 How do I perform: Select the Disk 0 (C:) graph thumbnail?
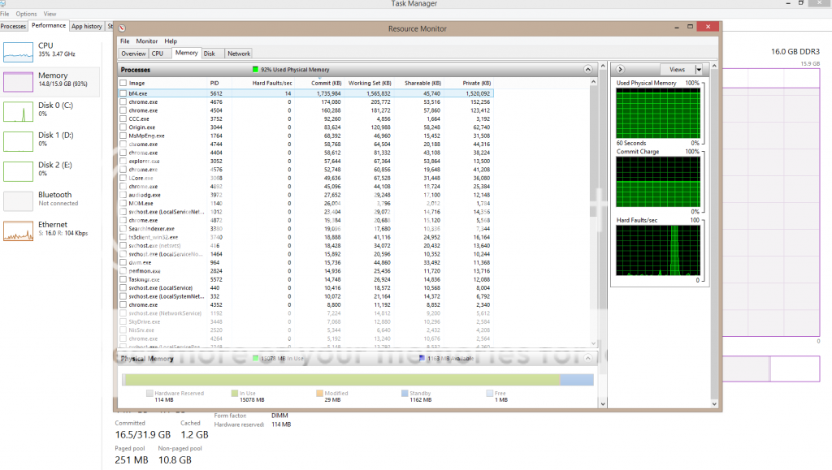click(18, 111)
